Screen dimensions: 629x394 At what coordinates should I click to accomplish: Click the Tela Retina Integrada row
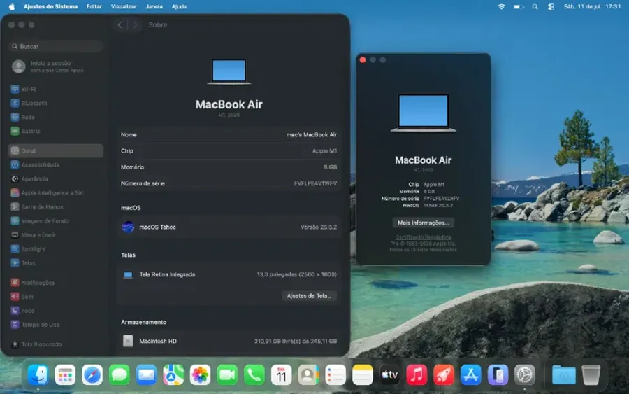(229, 274)
